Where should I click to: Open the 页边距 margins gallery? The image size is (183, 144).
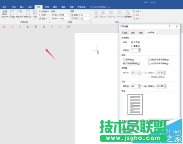tap(12, 14)
